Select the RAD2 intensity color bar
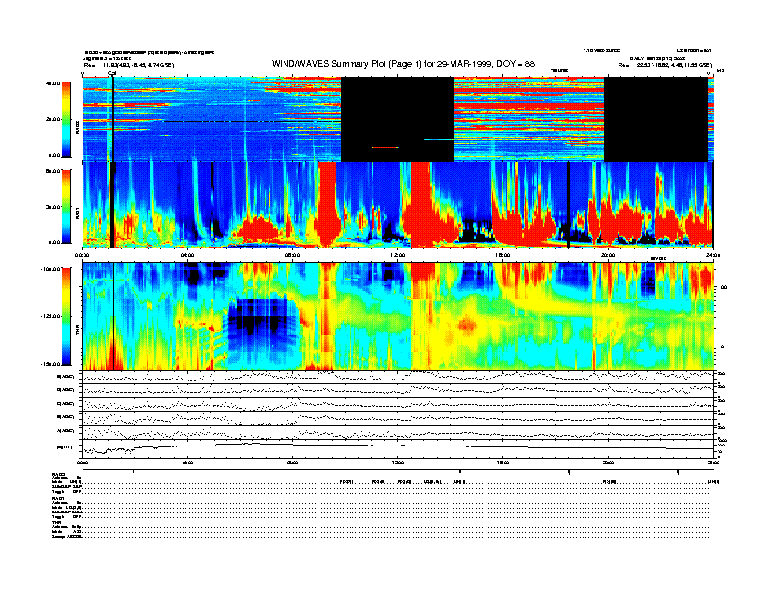Image resolution: width=769 pixels, height=594 pixels. [66, 119]
